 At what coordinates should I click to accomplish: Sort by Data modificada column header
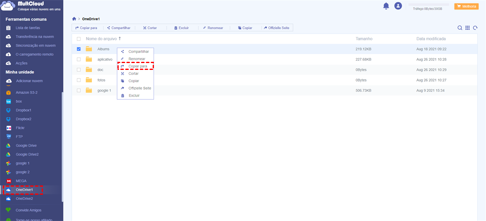point(431,39)
